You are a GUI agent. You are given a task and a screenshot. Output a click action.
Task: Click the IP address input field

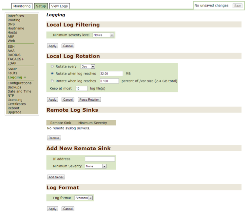(x=100, y=159)
